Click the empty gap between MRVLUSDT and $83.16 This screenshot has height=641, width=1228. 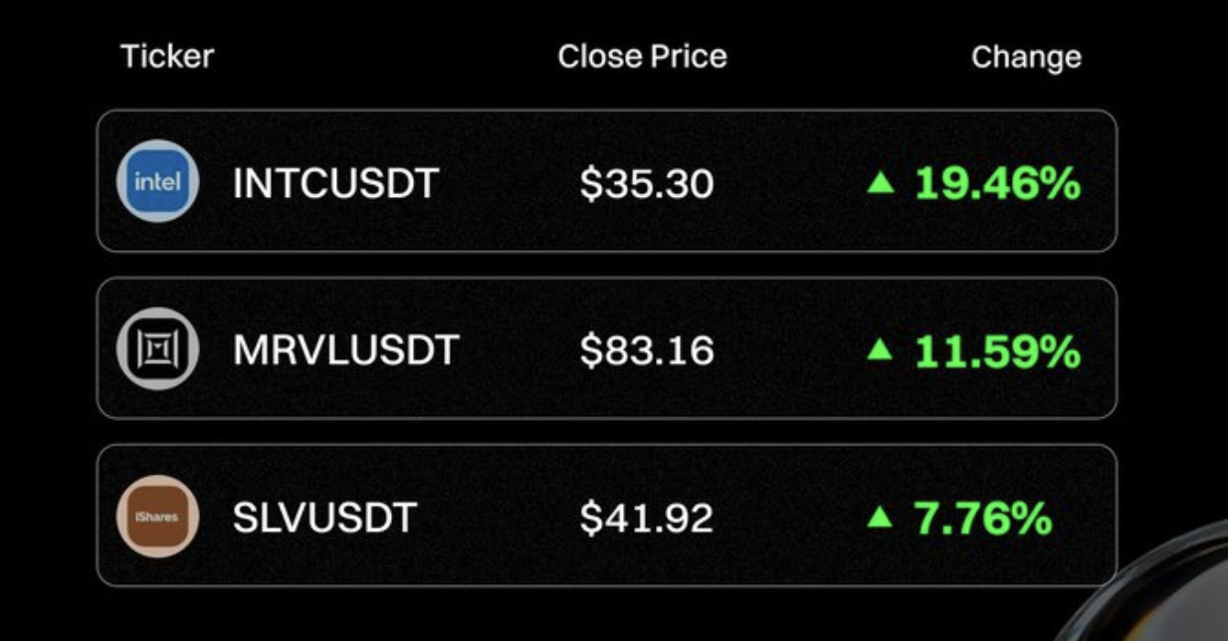coord(519,350)
